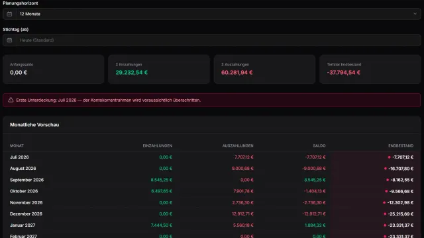
Task: Select the Oktober 2026 row label
Action: 24,191
